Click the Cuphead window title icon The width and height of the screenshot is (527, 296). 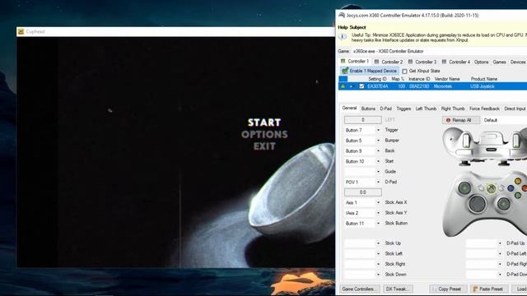coord(21,31)
